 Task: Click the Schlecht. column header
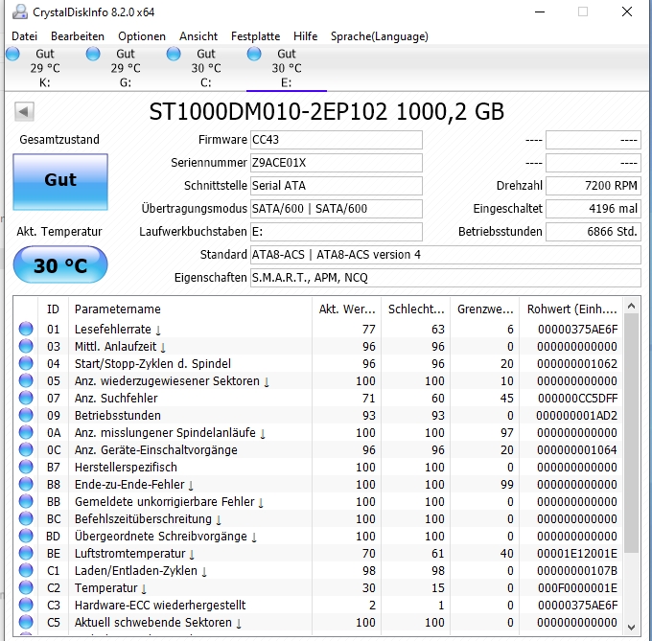pos(416,309)
